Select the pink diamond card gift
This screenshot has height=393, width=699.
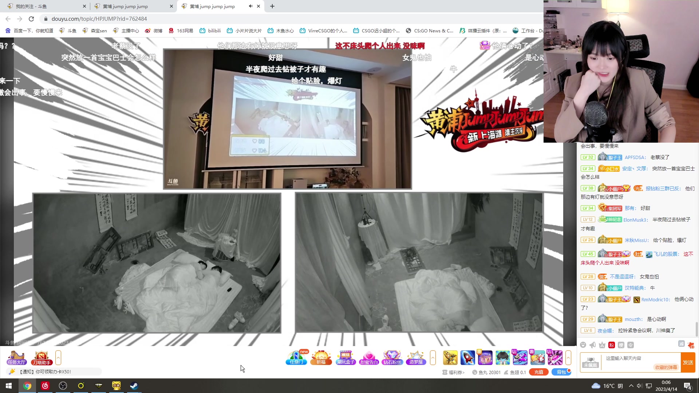click(x=555, y=358)
